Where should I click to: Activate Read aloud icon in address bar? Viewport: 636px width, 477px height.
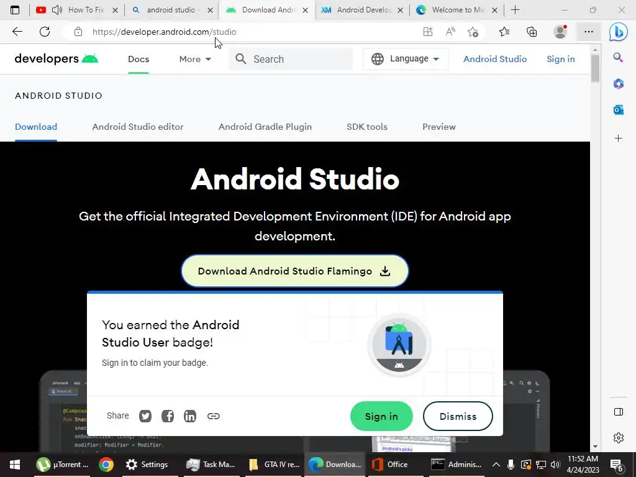tap(450, 32)
